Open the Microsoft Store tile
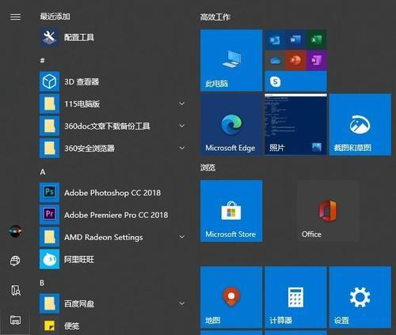This screenshot has width=396, height=335. [231, 211]
